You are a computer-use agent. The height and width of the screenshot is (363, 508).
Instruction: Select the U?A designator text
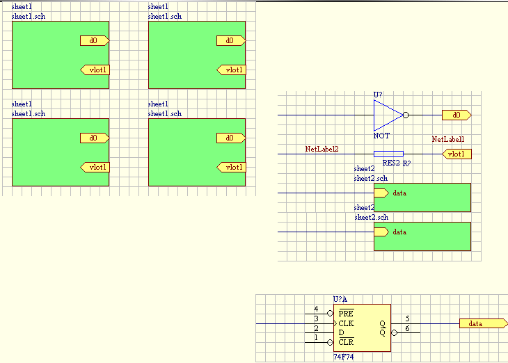pyautogui.click(x=340, y=299)
